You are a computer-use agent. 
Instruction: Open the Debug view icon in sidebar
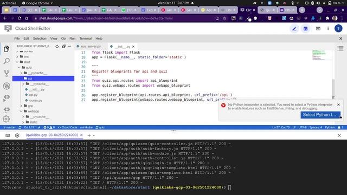tap(7, 86)
